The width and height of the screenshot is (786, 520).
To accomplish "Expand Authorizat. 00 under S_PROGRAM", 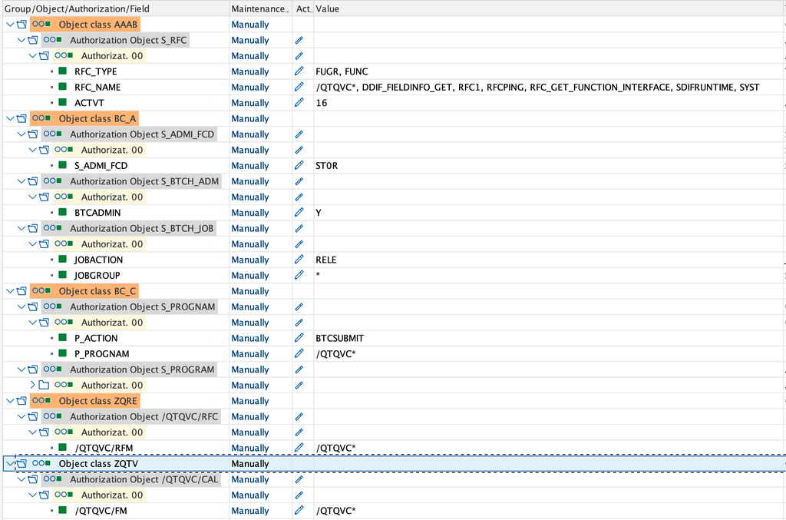I will 32,385.
